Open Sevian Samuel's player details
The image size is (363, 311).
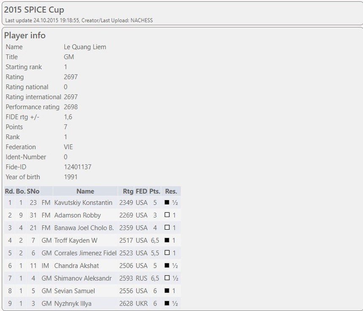pyautogui.click(x=74, y=291)
